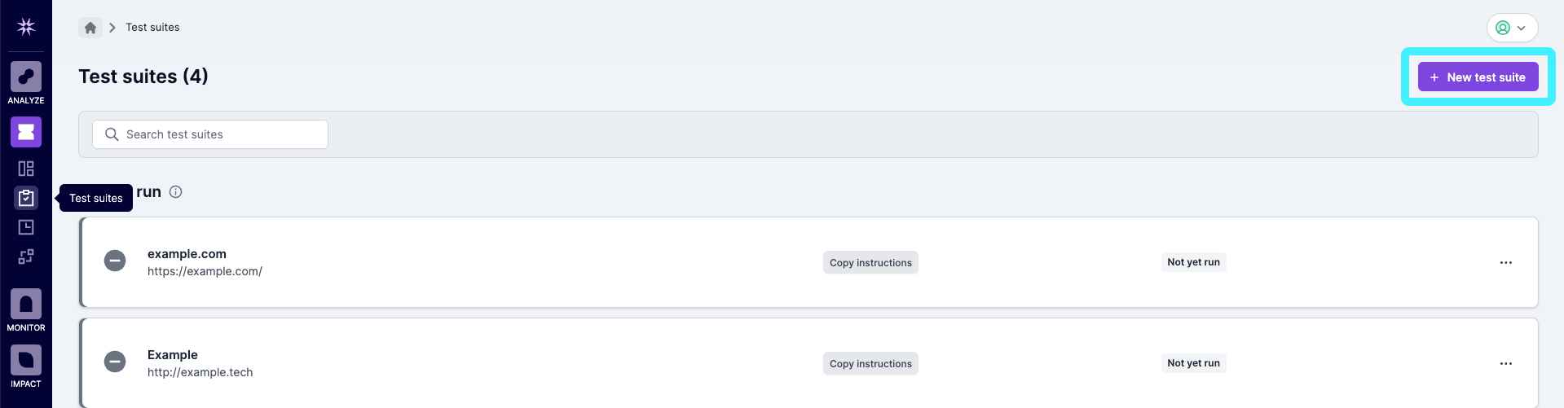Image resolution: width=1564 pixels, height=408 pixels.
Task: Open the example.com test suite row
Action: click(x=187, y=254)
